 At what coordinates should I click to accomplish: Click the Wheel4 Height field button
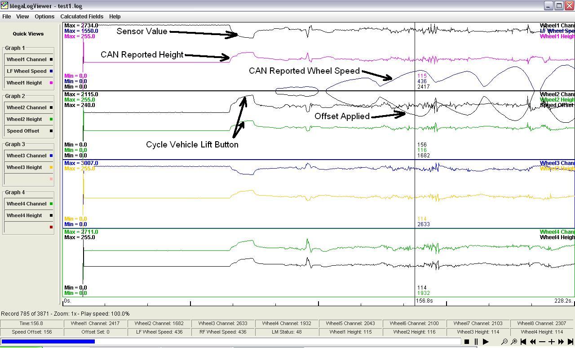click(x=29, y=215)
